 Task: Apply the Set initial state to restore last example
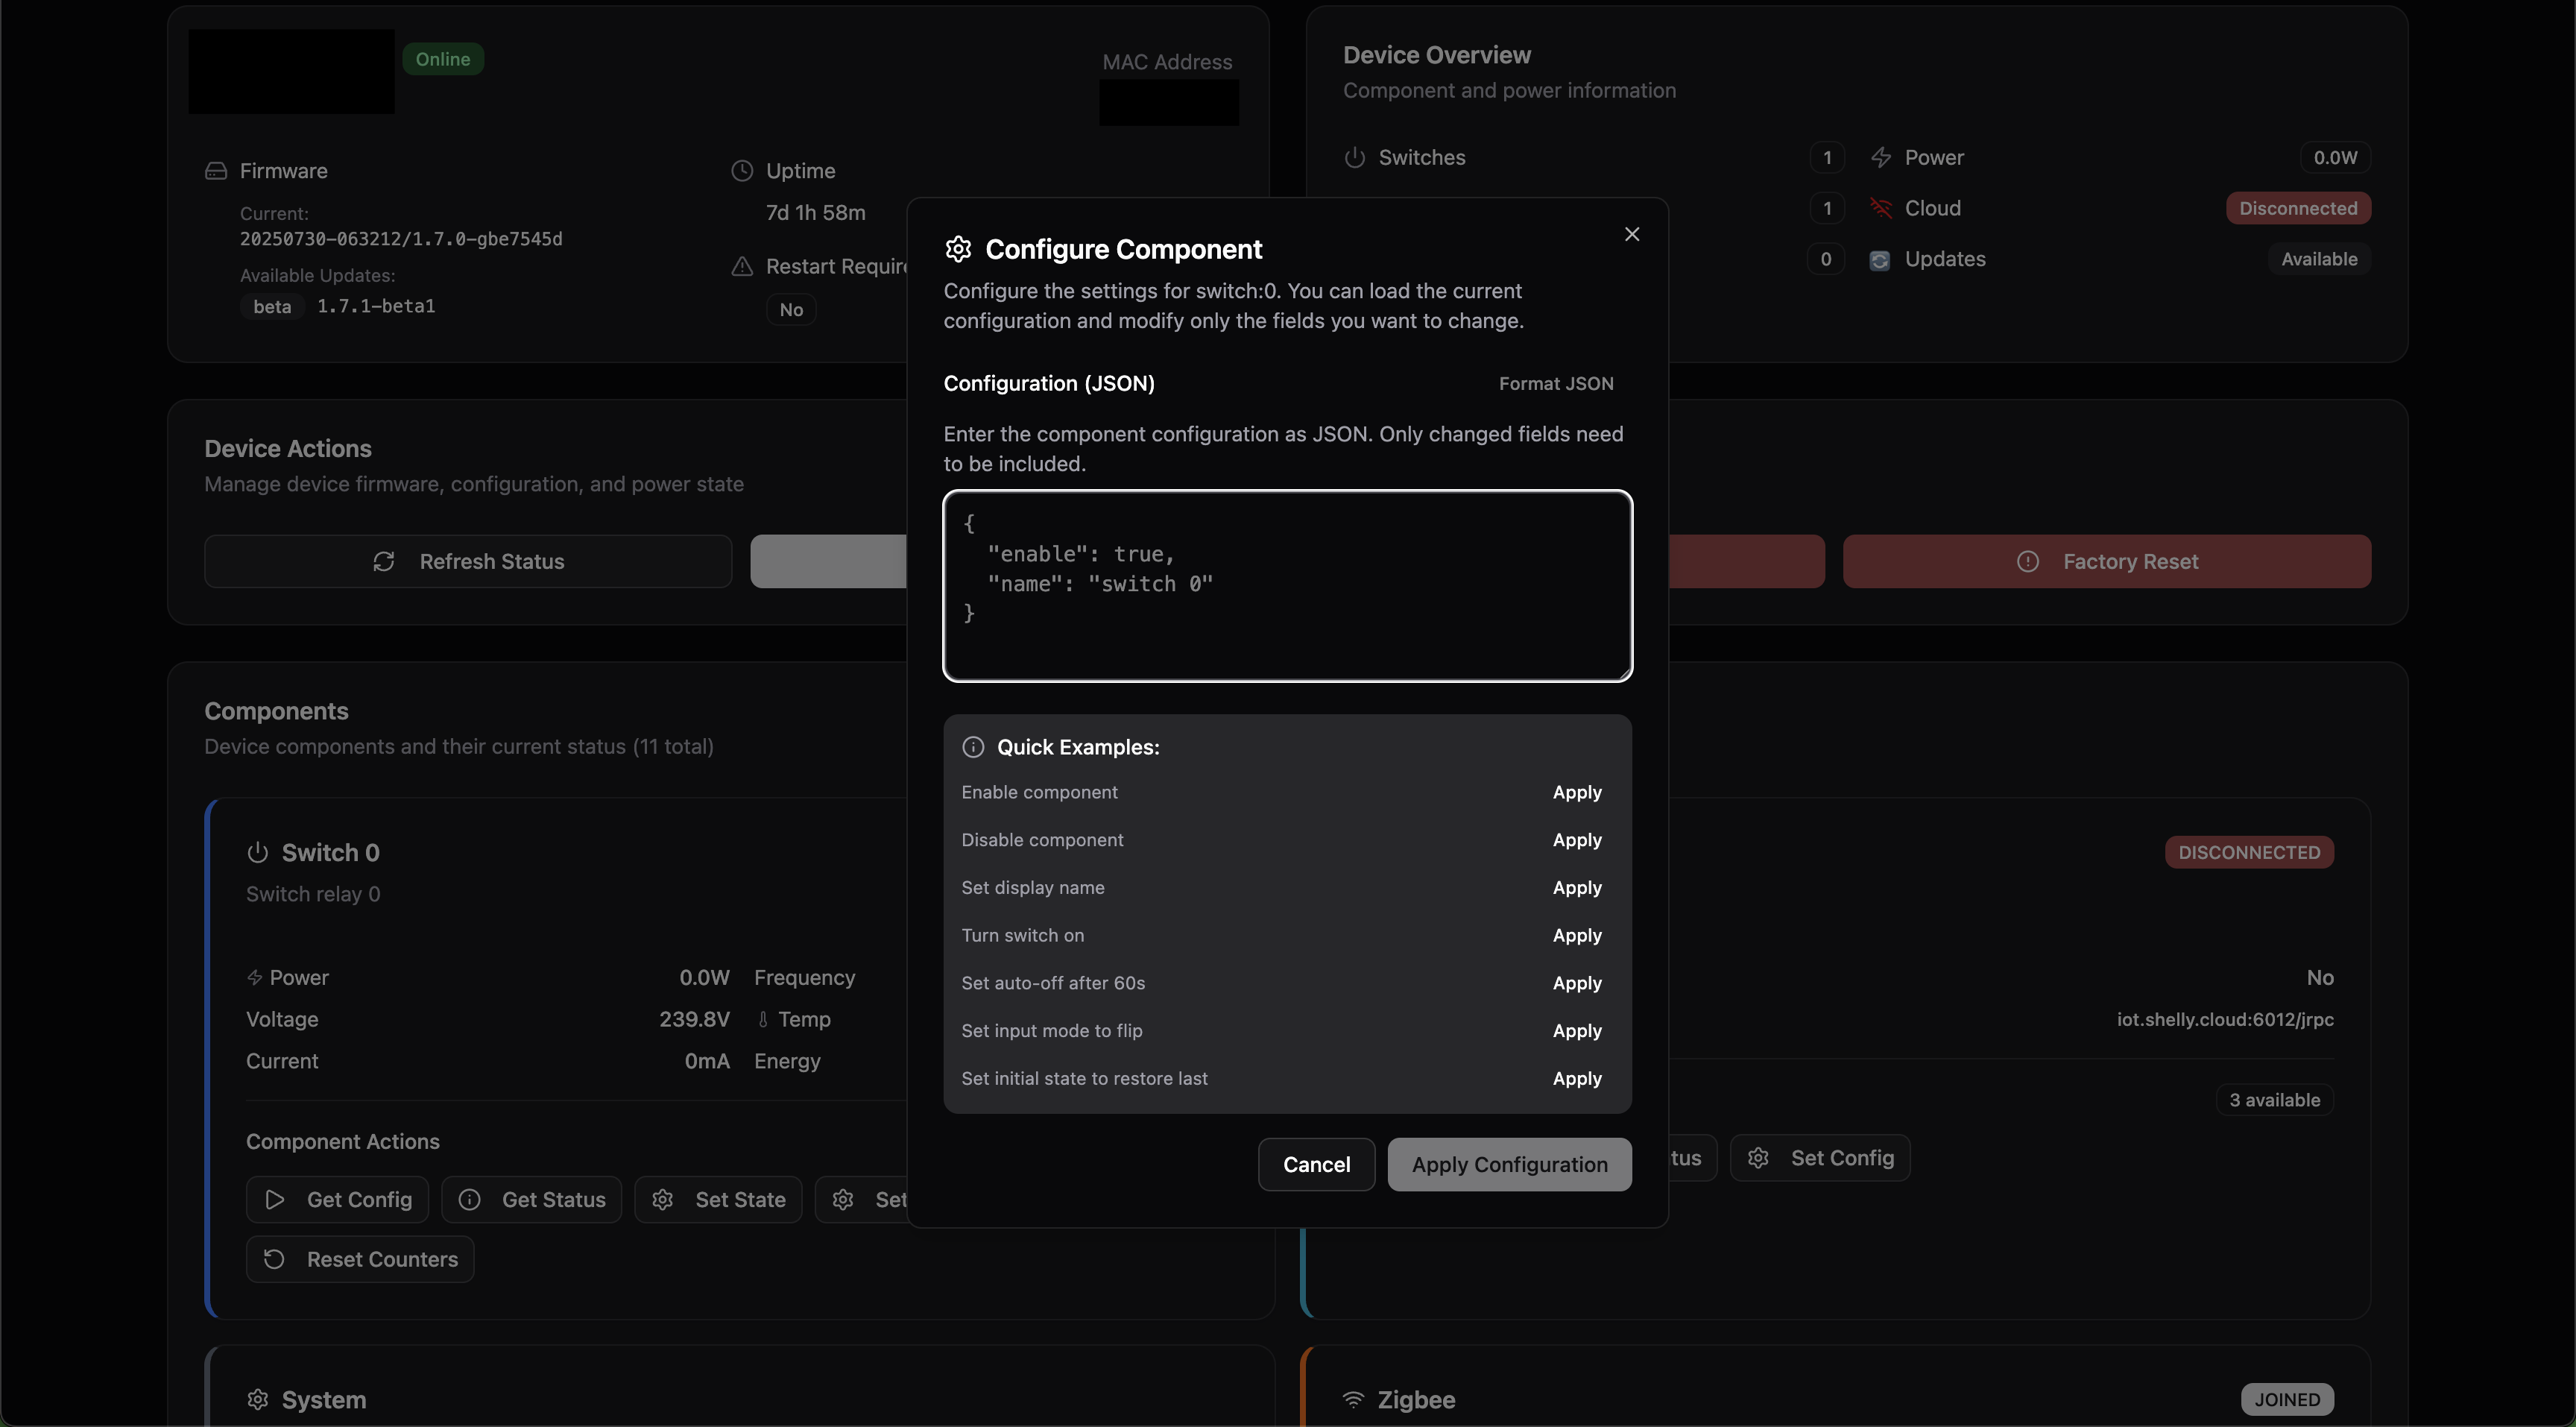[x=1577, y=1079]
